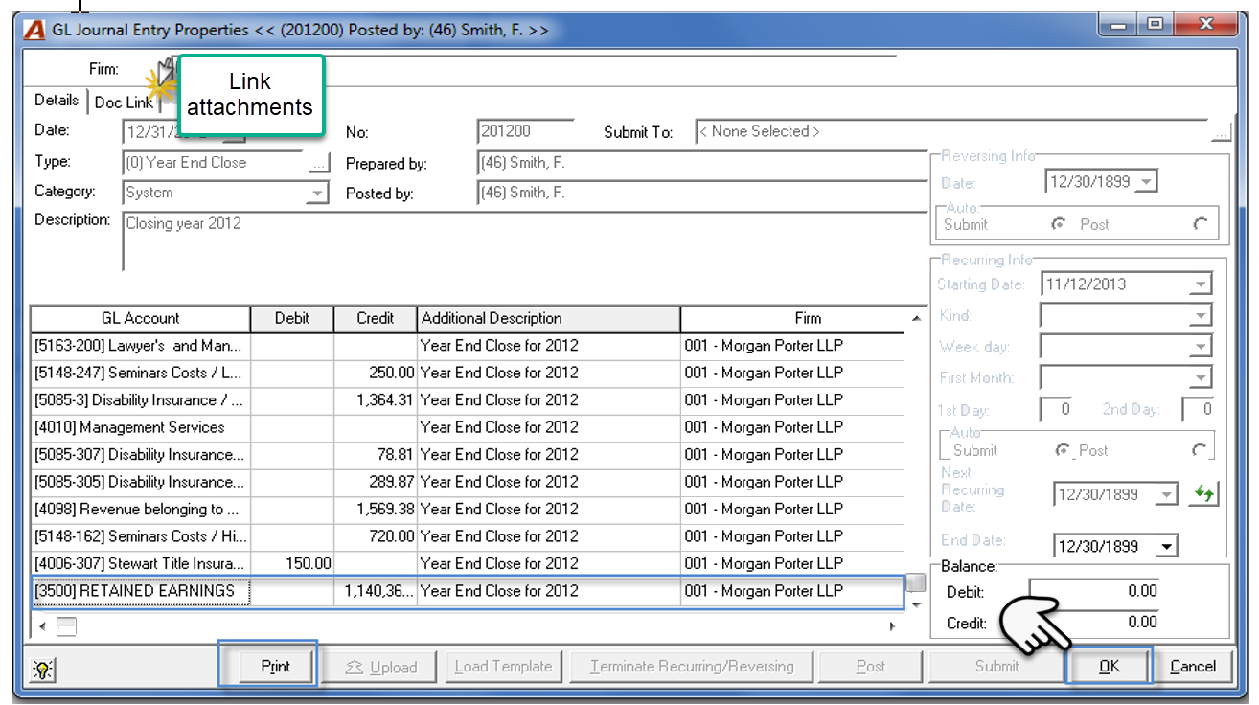This screenshot has height=705, width=1259.
Task: Click the grid's horizontal scrollbar left arrow
Action: tap(42, 626)
